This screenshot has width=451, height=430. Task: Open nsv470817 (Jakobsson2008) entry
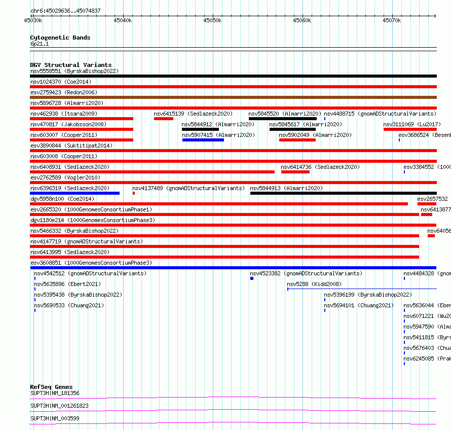click(68, 124)
